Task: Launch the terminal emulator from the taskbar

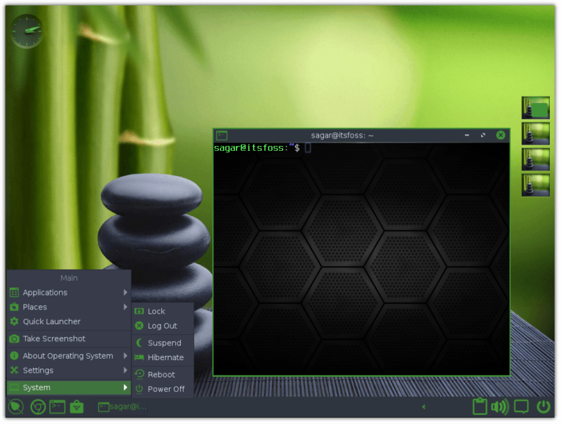Action: tap(57, 406)
